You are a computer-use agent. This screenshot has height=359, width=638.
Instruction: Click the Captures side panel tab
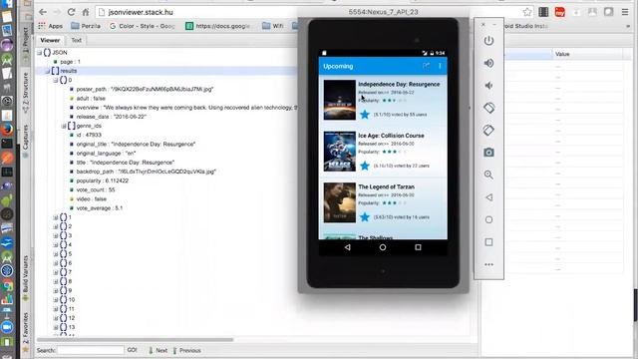[26, 141]
